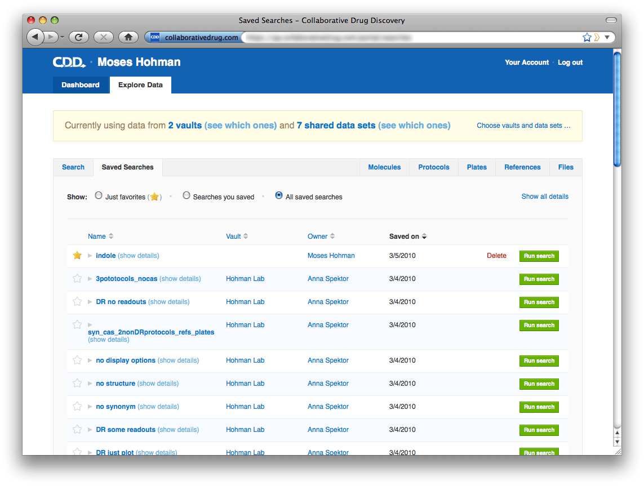Favorite the DR no readouts star
The width and height of the screenshot is (644, 486).
(x=77, y=301)
